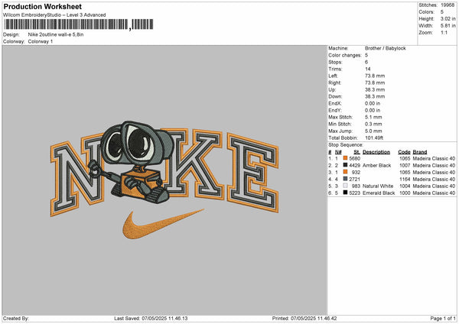Screen dimensions: 459x324
Task: Click the Total Bobbin value '101.49ft'
Action: (x=374, y=138)
